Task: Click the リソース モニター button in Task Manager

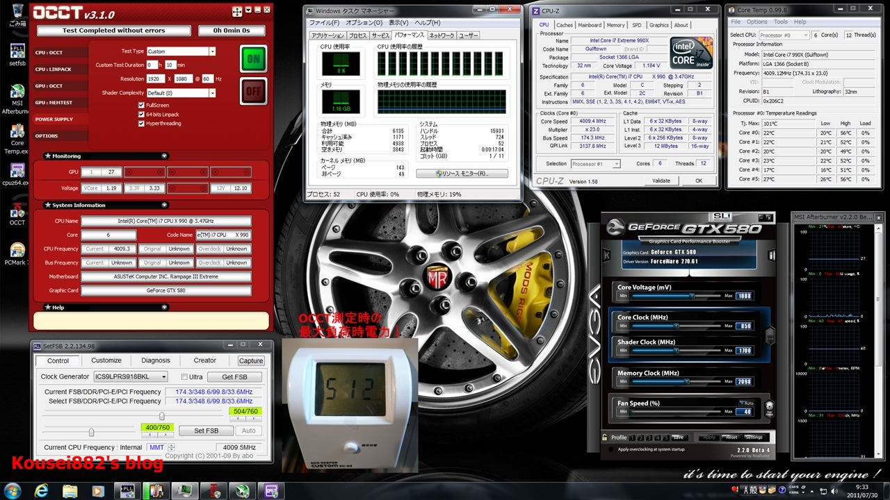Action: 462,174
